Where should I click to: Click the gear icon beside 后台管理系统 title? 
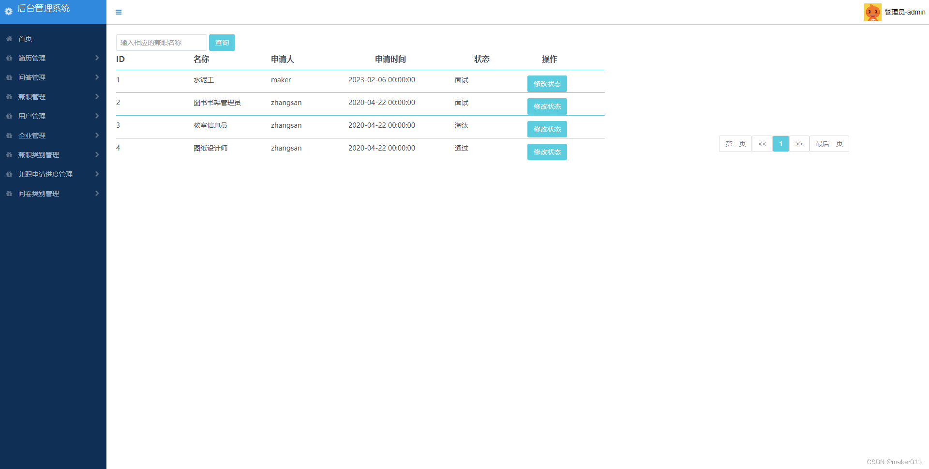click(8, 12)
